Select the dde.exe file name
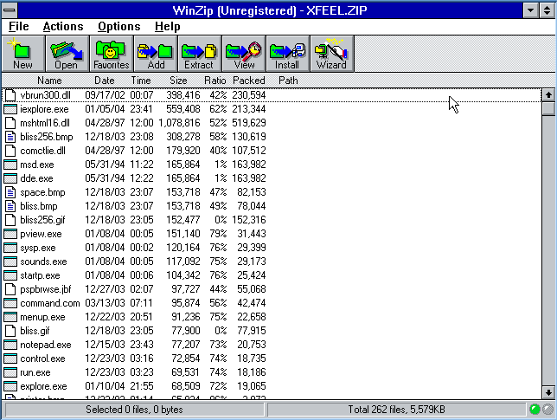 point(36,178)
